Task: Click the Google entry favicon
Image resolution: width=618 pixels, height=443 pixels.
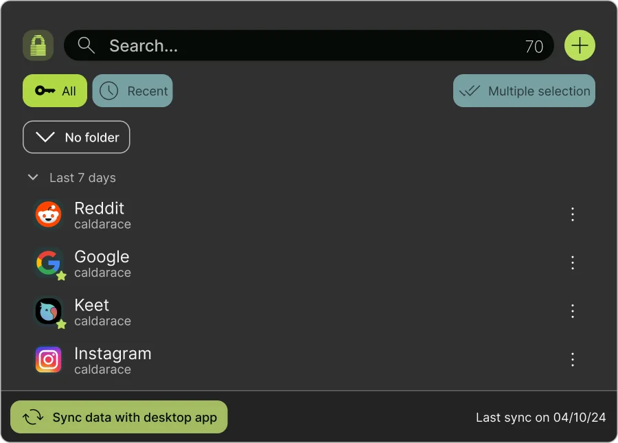Action: coord(48,262)
